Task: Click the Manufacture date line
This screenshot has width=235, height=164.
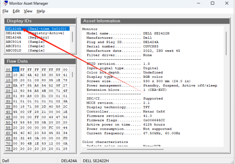Action: [133, 51]
